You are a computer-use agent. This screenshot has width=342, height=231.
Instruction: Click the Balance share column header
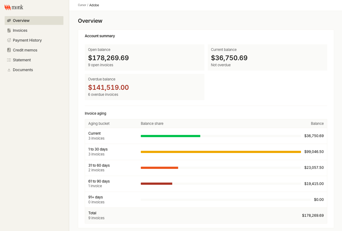152,124
